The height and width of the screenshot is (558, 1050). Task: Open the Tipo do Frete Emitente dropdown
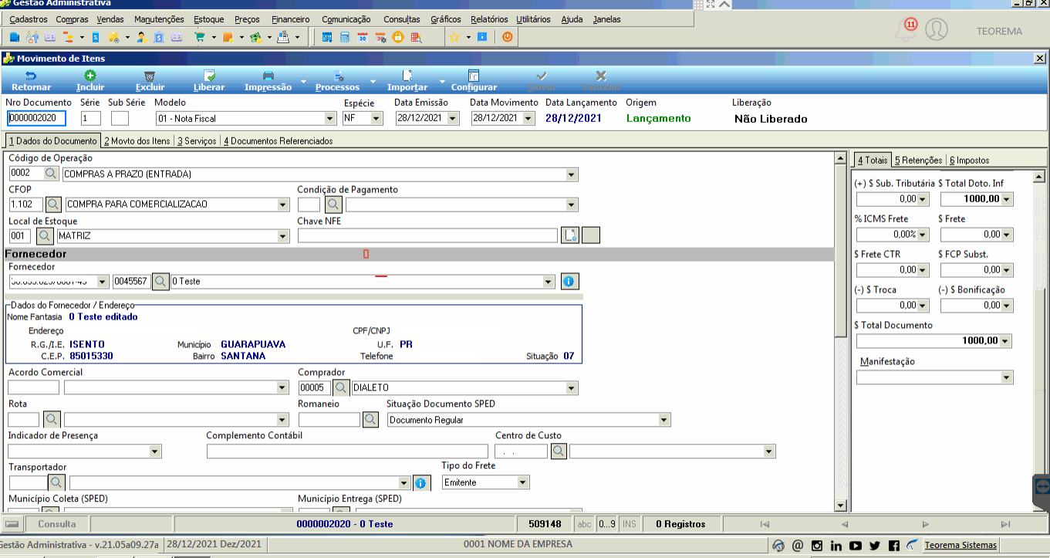523,482
